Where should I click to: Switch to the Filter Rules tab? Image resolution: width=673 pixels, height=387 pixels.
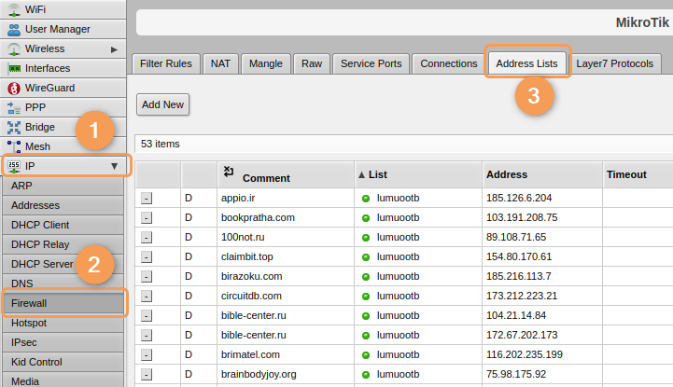tap(166, 63)
